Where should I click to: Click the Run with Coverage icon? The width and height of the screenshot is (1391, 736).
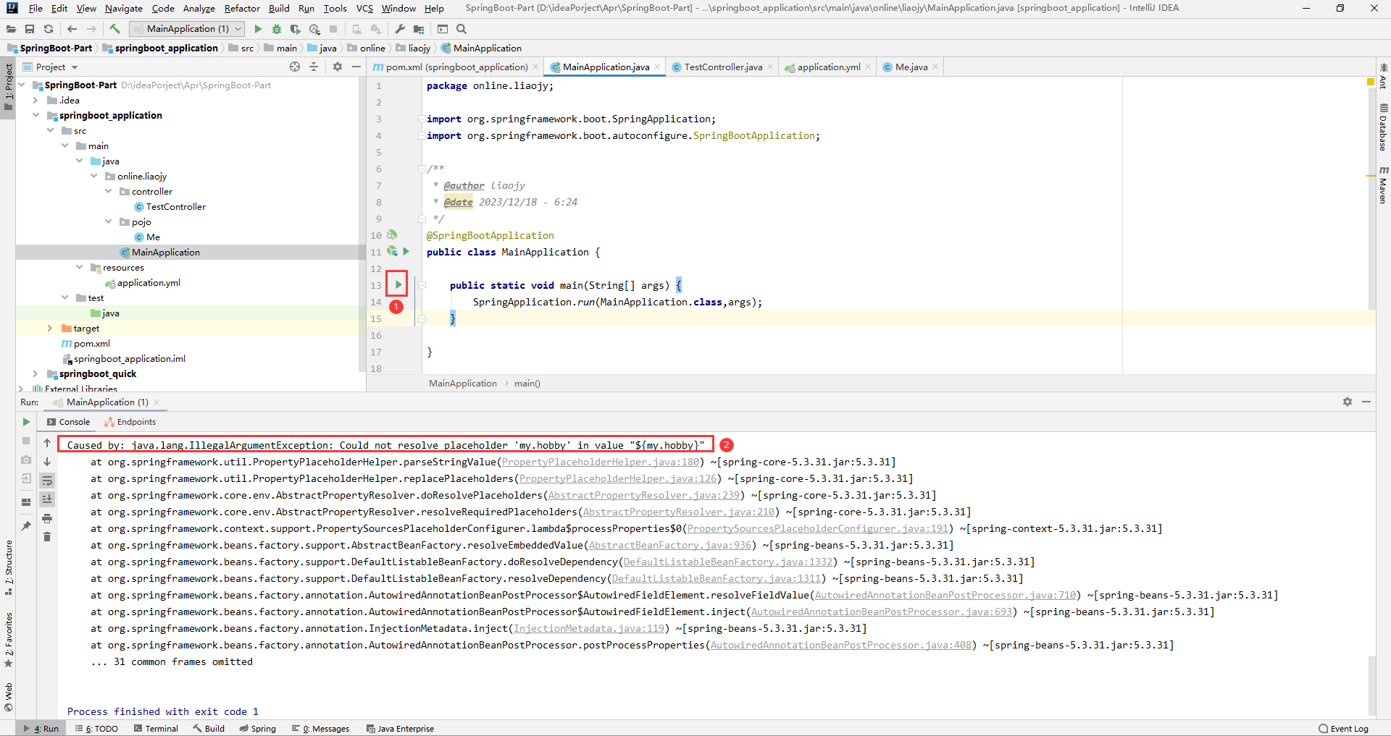[x=295, y=29]
